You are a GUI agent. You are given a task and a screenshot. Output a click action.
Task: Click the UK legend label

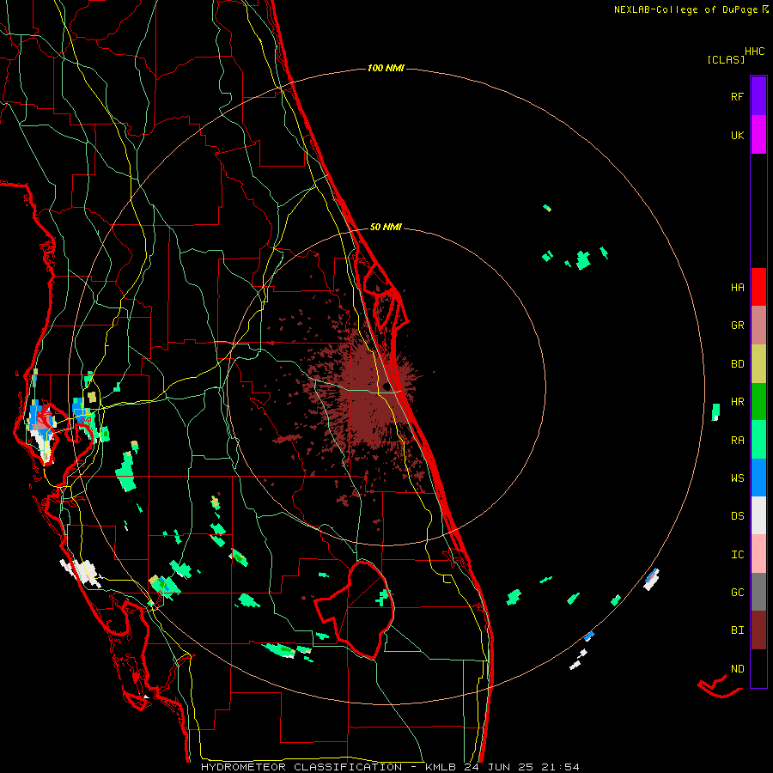(737, 135)
